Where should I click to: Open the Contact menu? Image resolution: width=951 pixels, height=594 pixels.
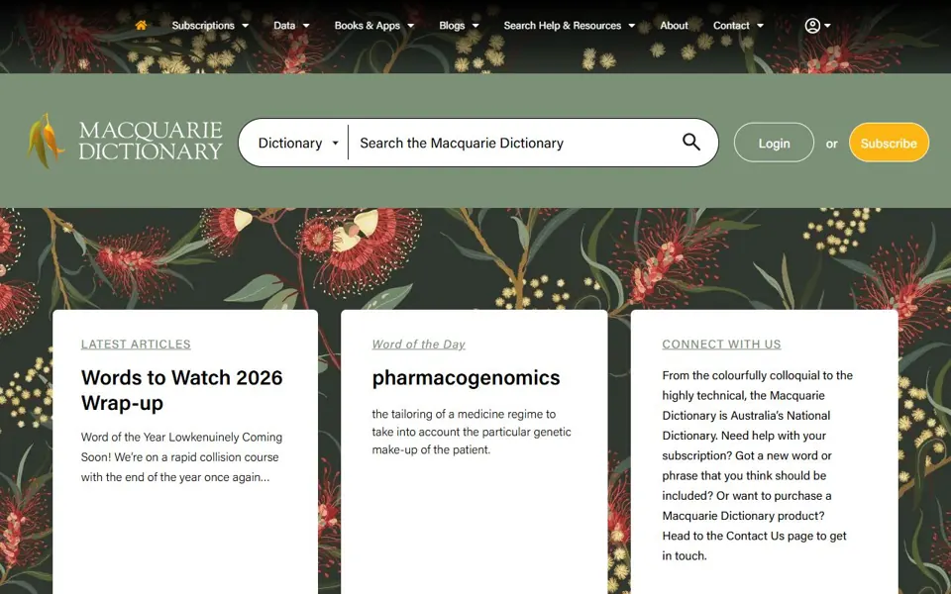[731, 26]
